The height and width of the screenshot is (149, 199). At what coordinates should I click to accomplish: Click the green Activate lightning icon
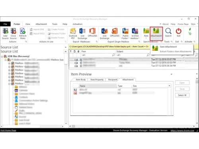190,29
